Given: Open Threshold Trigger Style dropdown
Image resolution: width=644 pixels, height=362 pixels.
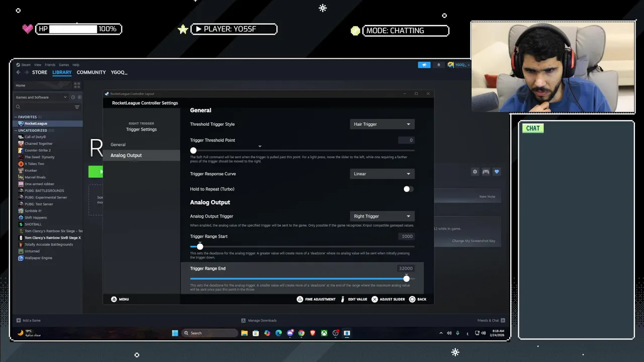Looking at the screenshot, I should point(382,124).
